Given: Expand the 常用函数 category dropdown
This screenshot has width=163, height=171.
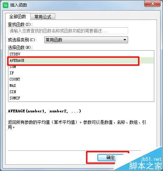Looking at the screenshot, I should click(x=86, y=40).
